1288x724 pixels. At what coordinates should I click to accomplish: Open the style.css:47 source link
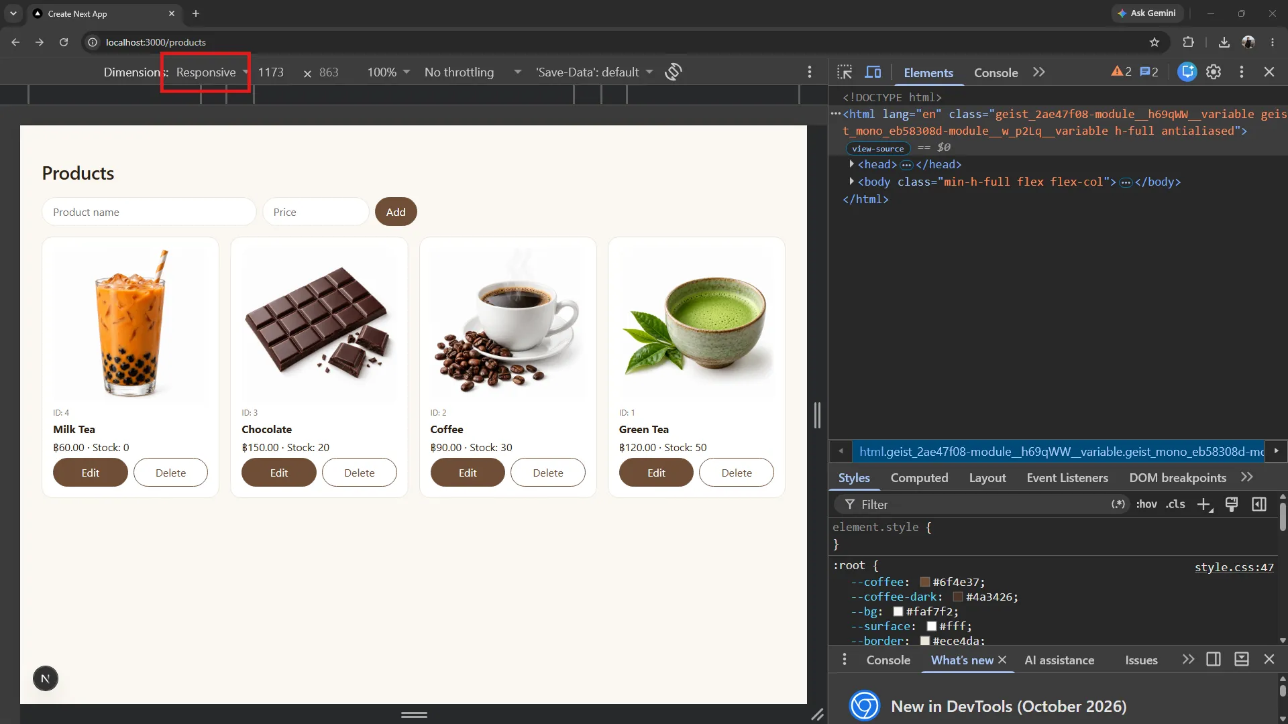[x=1234, y=567]
